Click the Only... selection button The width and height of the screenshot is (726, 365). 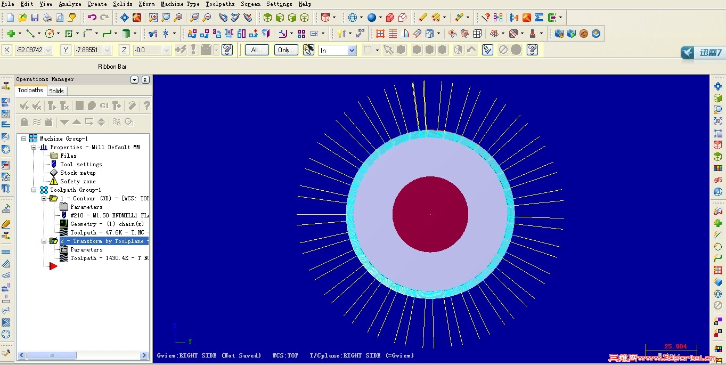[x=286, y=50]
